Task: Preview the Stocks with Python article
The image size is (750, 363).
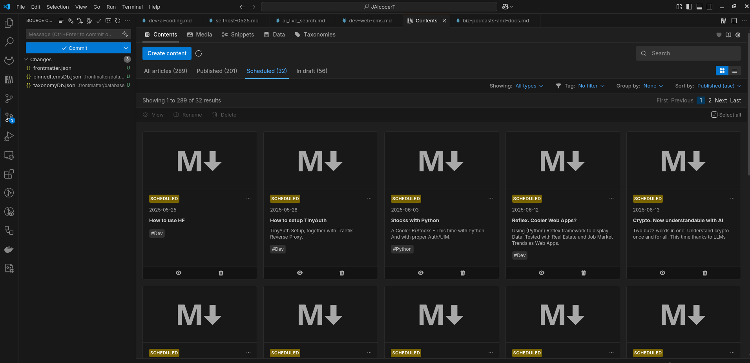Action: tap(421, 273)
